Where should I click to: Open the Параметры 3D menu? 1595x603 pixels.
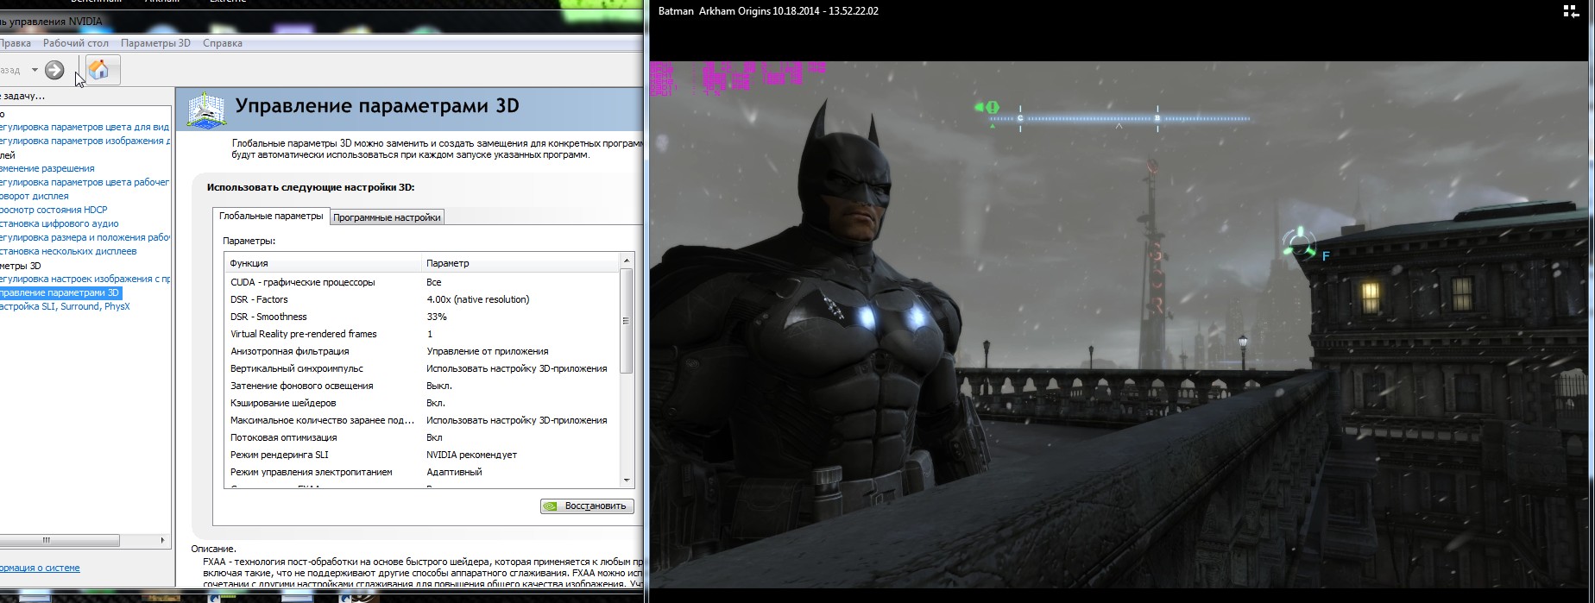[155, 43]
